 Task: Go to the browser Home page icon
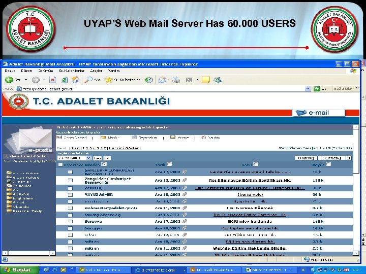[75, 80]
